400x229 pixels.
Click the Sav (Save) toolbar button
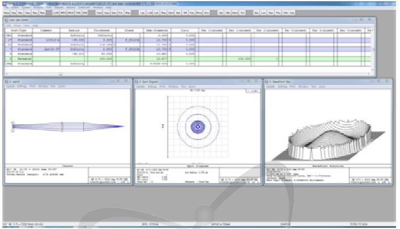tap(20, 12)
